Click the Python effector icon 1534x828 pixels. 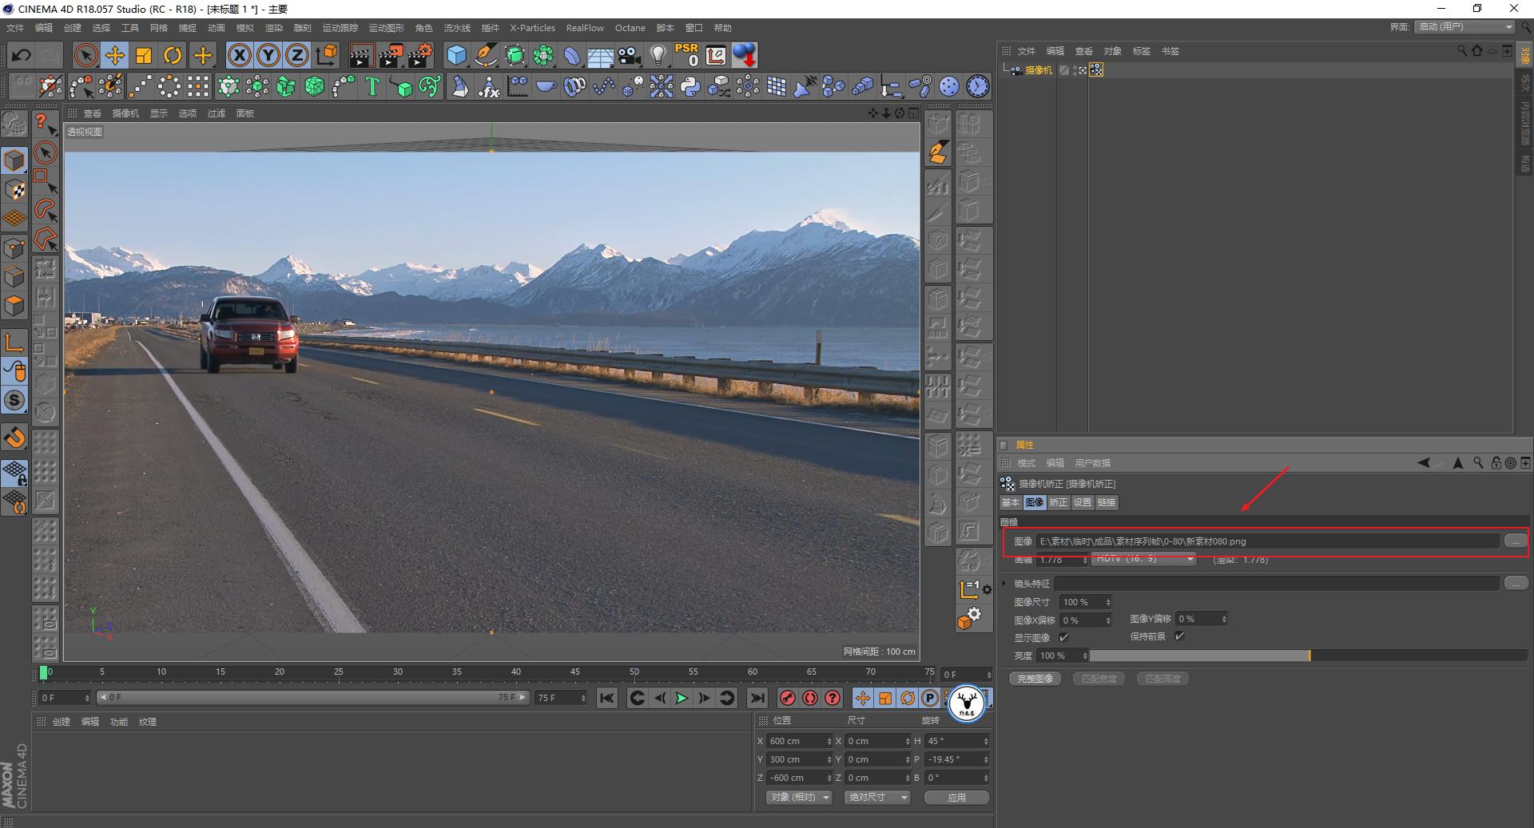(x=690, y=86)
